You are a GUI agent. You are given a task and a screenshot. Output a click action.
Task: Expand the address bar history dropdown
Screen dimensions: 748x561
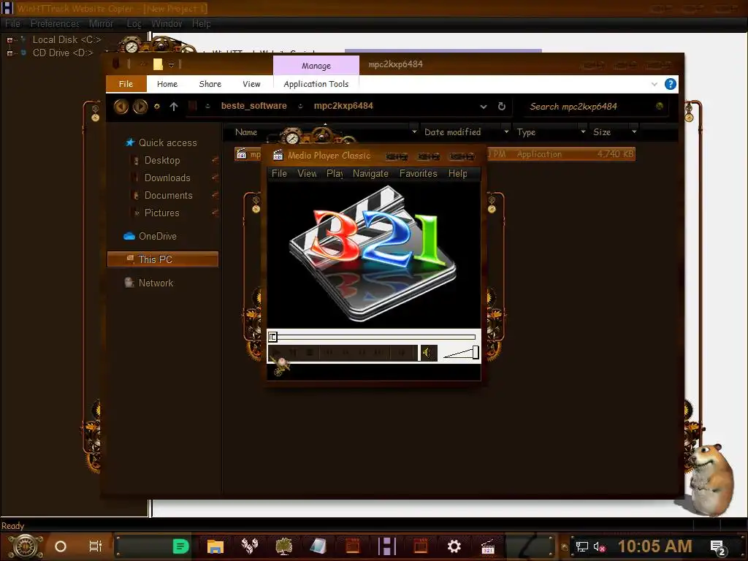[x=484, y=107]
